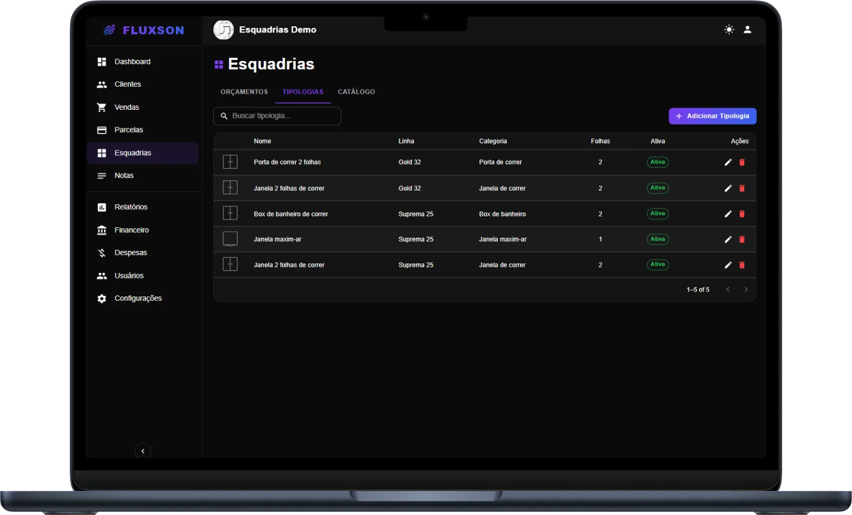Image resolution: width=852 pixels, height=515 pixels.
Task: Go to the next table page
Action: point(746,290)
